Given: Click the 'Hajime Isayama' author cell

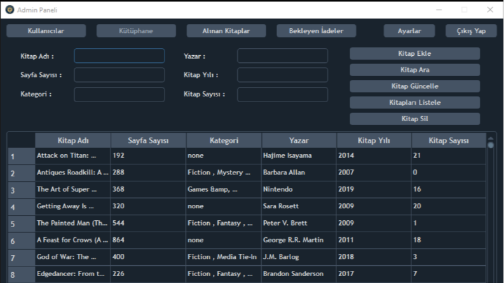Looking at the screenshot, I should (299, 155).
